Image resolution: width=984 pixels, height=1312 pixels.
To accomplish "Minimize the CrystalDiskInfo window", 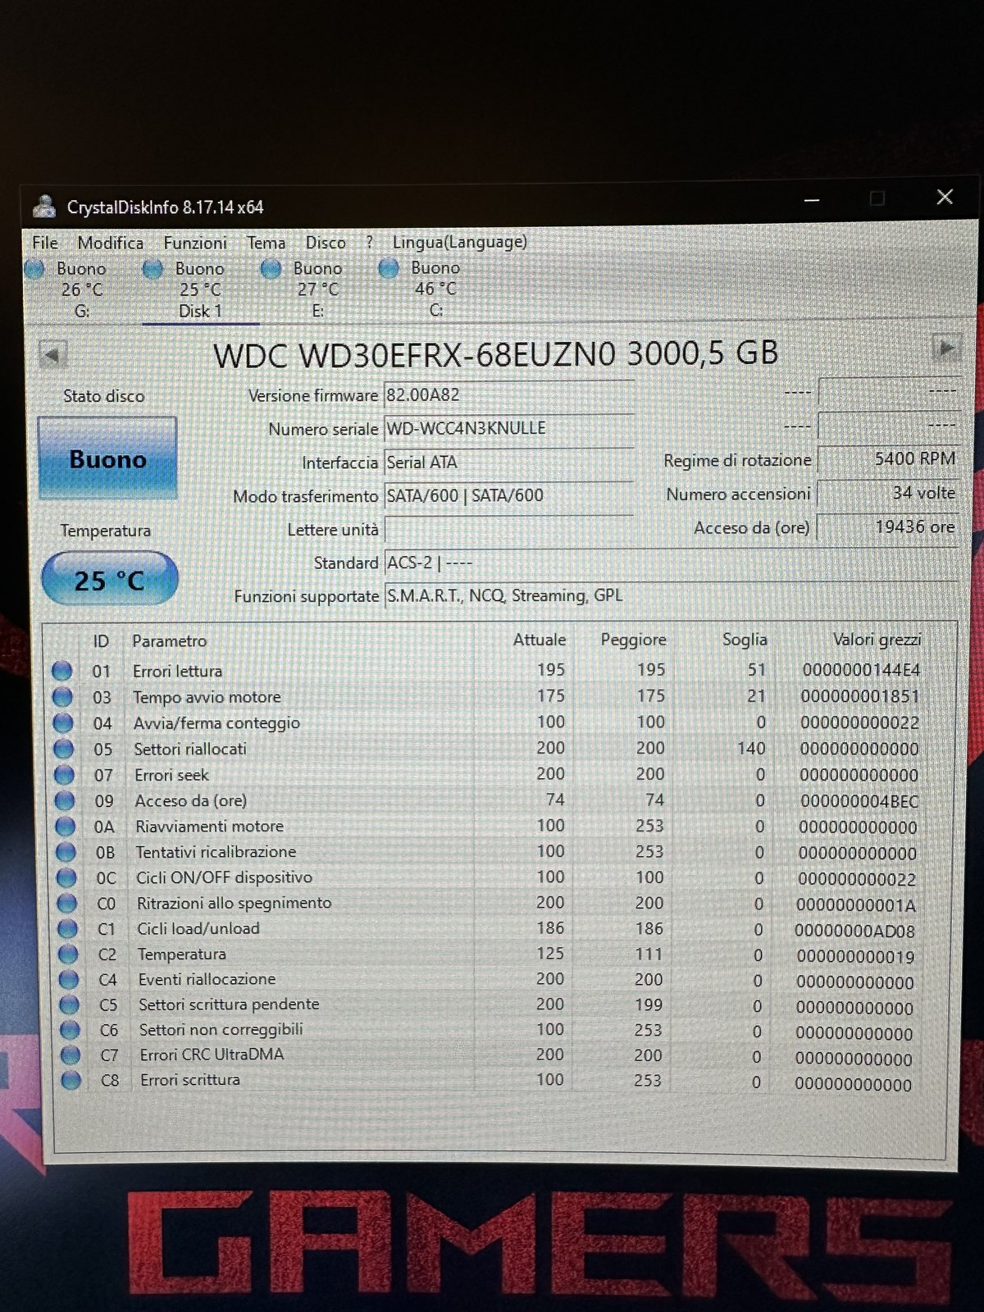I will (x=812, y=199).
